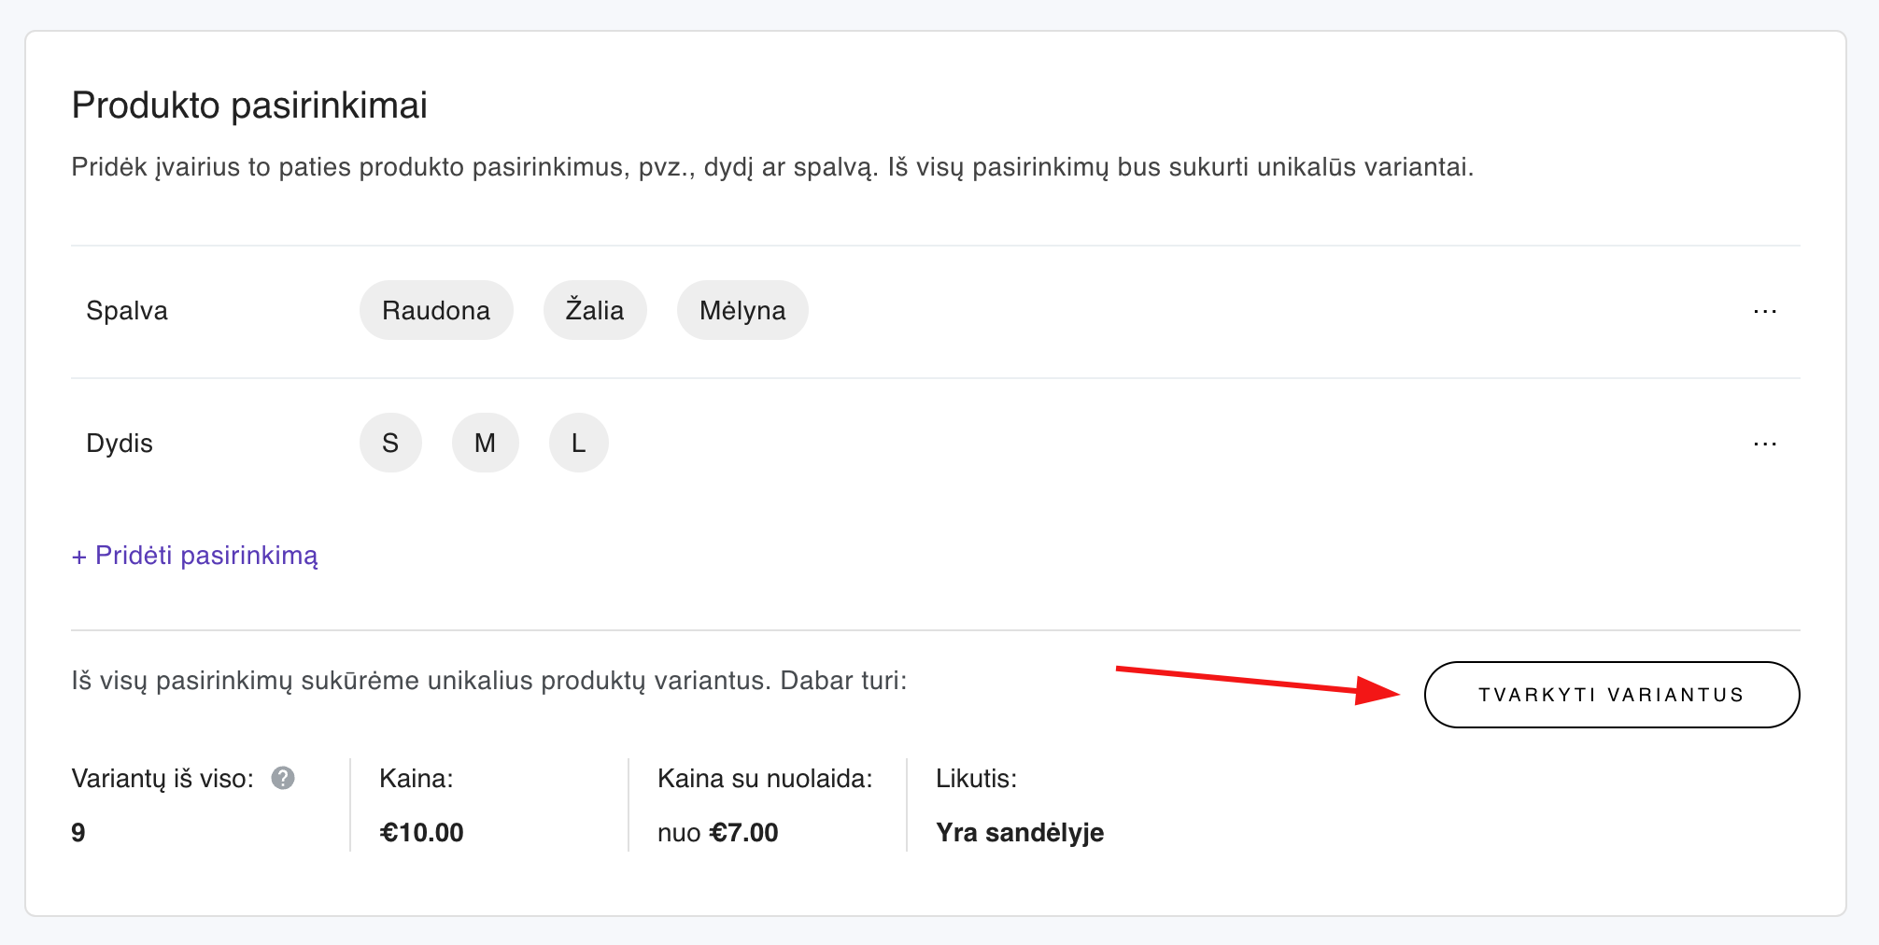The image size is (1879, 945).
Task: Choose the S size chip
Action: tap(390, 444)
